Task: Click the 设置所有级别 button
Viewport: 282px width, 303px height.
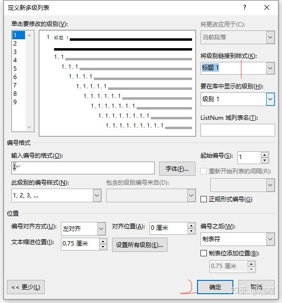Action: (x=140, y=245)
